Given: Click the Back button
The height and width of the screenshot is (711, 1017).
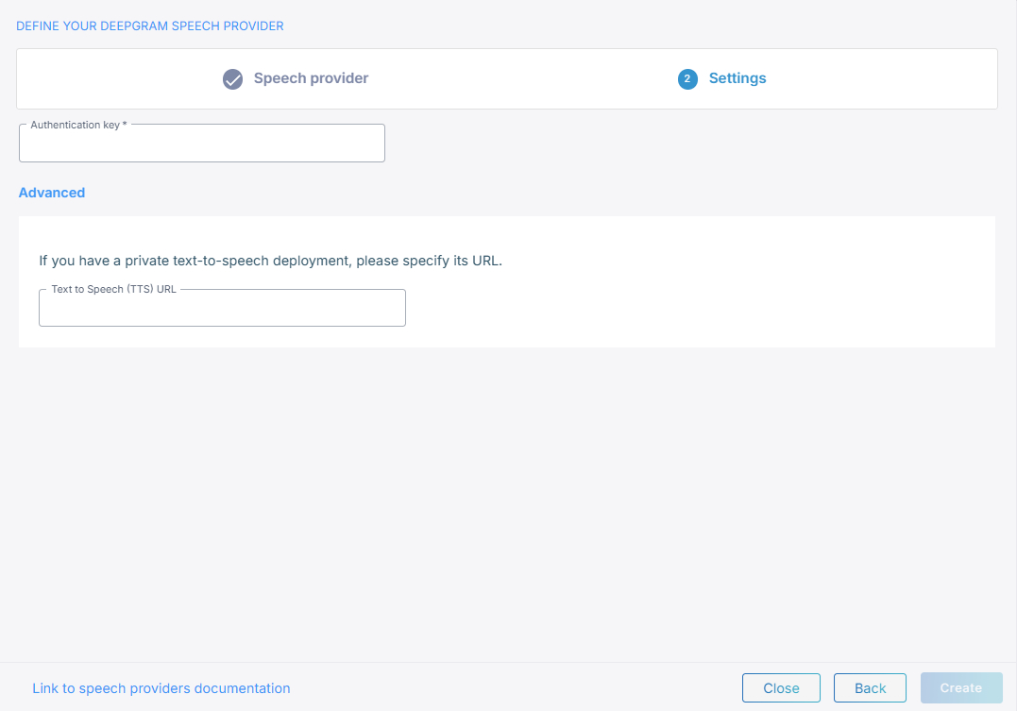Looking at the screenshot, I should 870,687.
